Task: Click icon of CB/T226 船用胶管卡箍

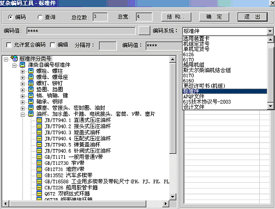Action: point(39,188)
